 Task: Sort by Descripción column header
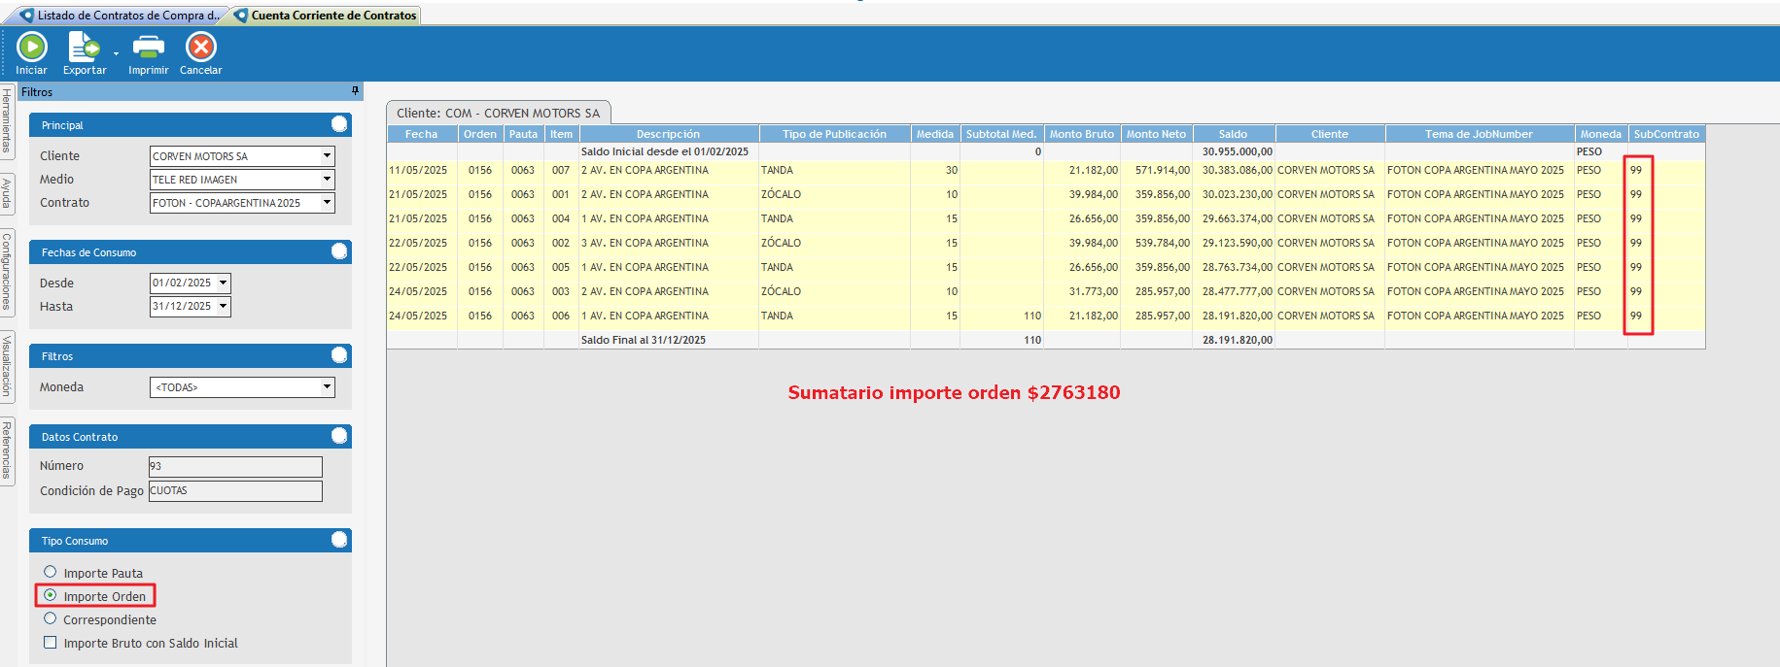point(668,134)
